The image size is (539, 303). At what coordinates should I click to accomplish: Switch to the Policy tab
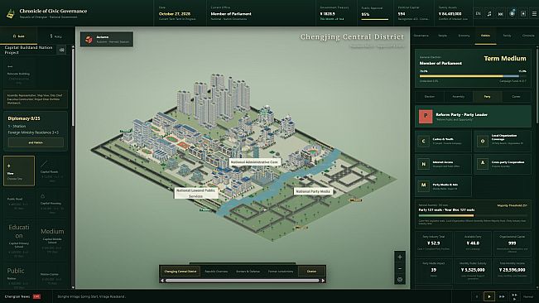(55, 36)
